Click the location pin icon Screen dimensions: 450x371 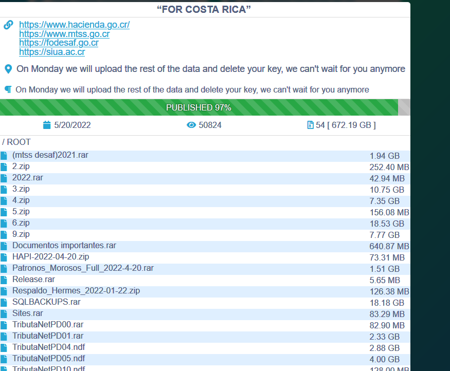tap(8, 69)
